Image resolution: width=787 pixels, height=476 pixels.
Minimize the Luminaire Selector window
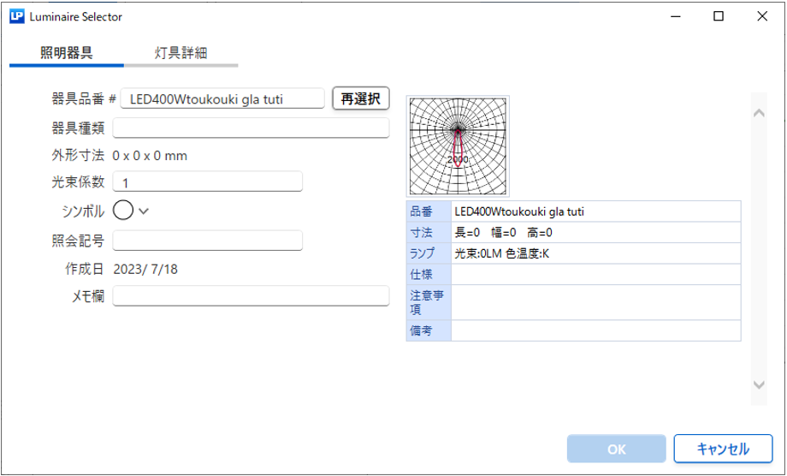pyautogui.click(x=677, y=16)
